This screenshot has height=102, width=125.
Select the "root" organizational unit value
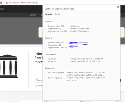71,48
